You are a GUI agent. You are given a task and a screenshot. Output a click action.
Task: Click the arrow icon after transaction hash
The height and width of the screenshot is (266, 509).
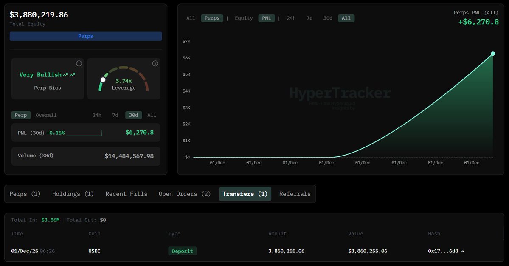pyautogui.click(x=462, y=251)
